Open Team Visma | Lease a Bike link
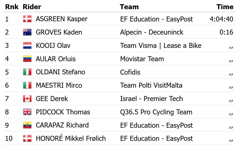This screenshot has width=236, height=145. pos(161,46)
